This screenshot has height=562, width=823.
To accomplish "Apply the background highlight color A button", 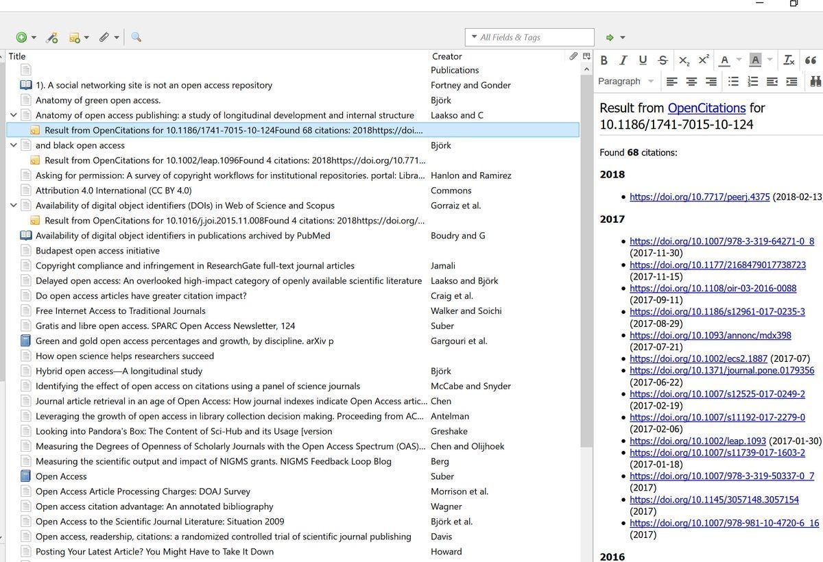I will [756, 60].
